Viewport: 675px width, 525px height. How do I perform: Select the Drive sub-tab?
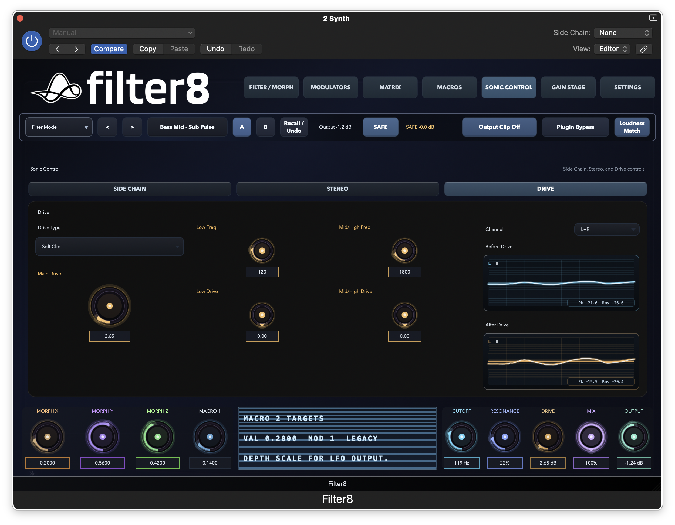click(545, 189)
